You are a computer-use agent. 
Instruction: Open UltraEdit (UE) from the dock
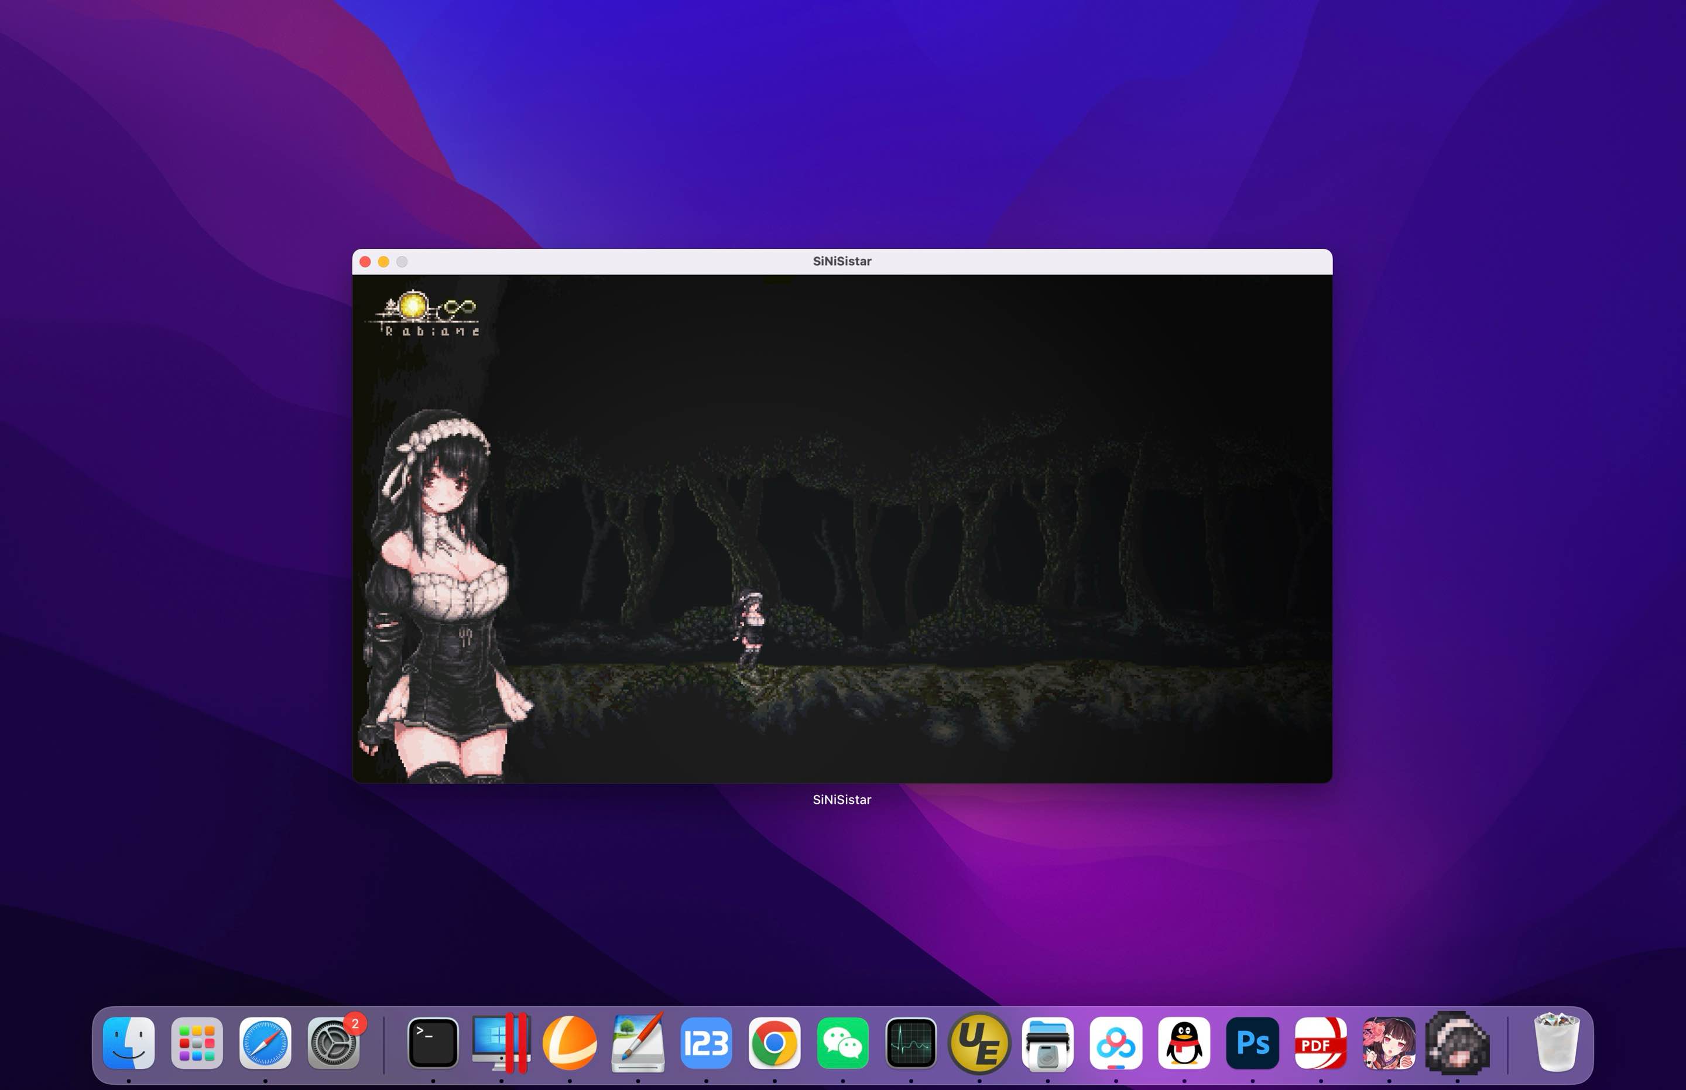[979, 1043]
